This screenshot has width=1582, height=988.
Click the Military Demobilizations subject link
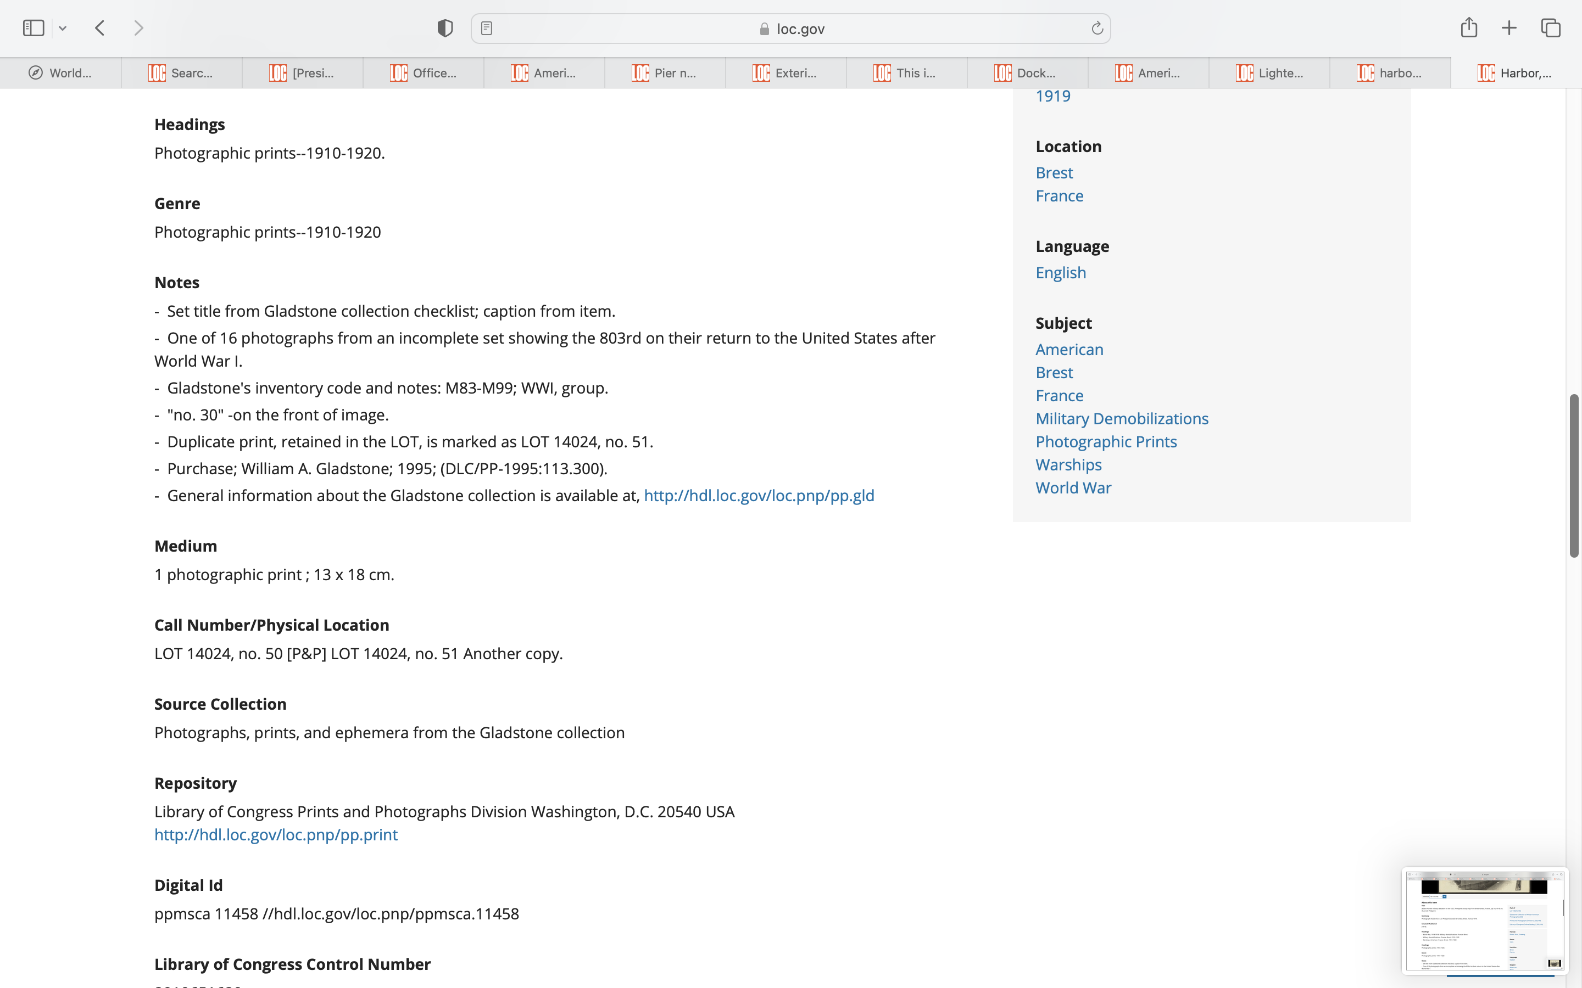click(x=1122, y=419)
